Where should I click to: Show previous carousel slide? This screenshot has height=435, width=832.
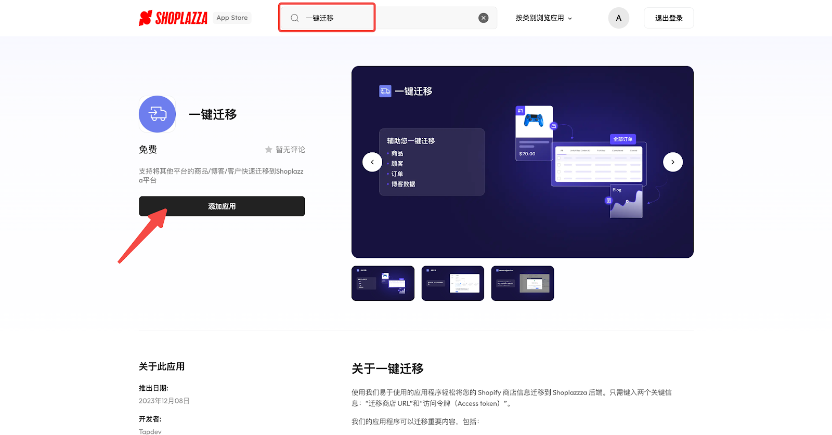click(372, 162)
